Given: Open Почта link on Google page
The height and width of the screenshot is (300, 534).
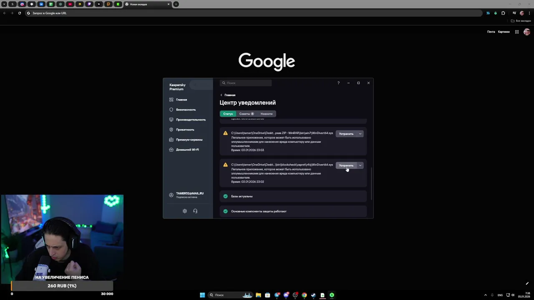Looking at the screenshot, I should (491, 32).
